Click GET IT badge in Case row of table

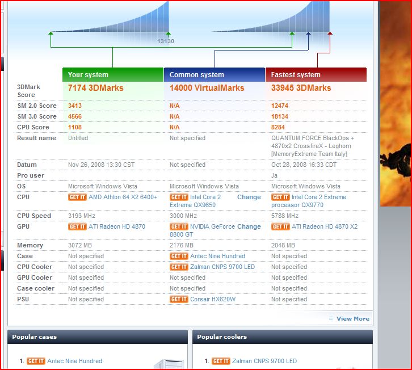[x=179, y=256]
